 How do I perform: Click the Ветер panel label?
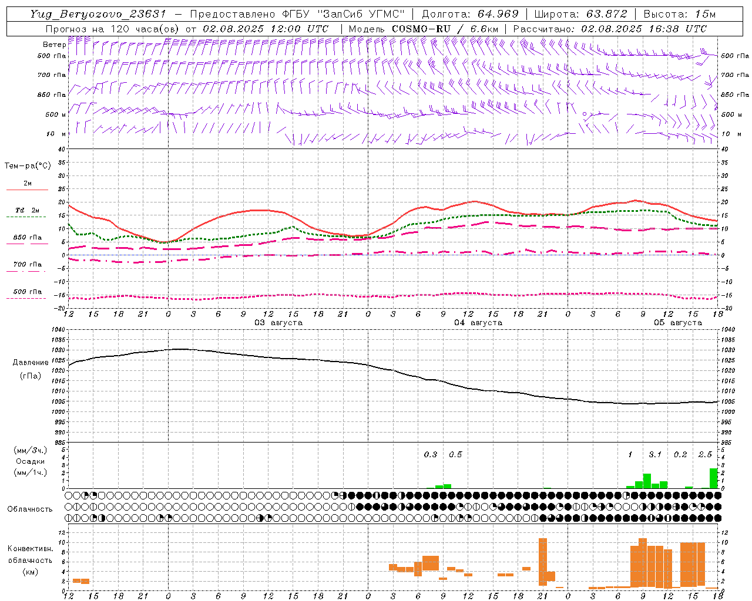[x=54, y=45]
